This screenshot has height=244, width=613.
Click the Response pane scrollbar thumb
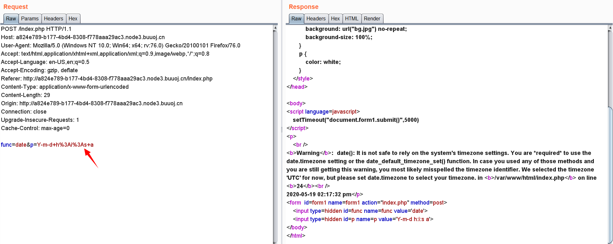(610, 175)
